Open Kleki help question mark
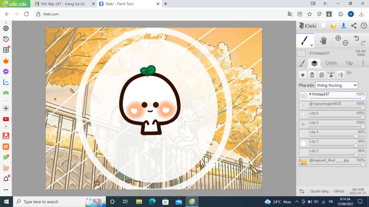The image size is (369, 207). click(364, 26)
